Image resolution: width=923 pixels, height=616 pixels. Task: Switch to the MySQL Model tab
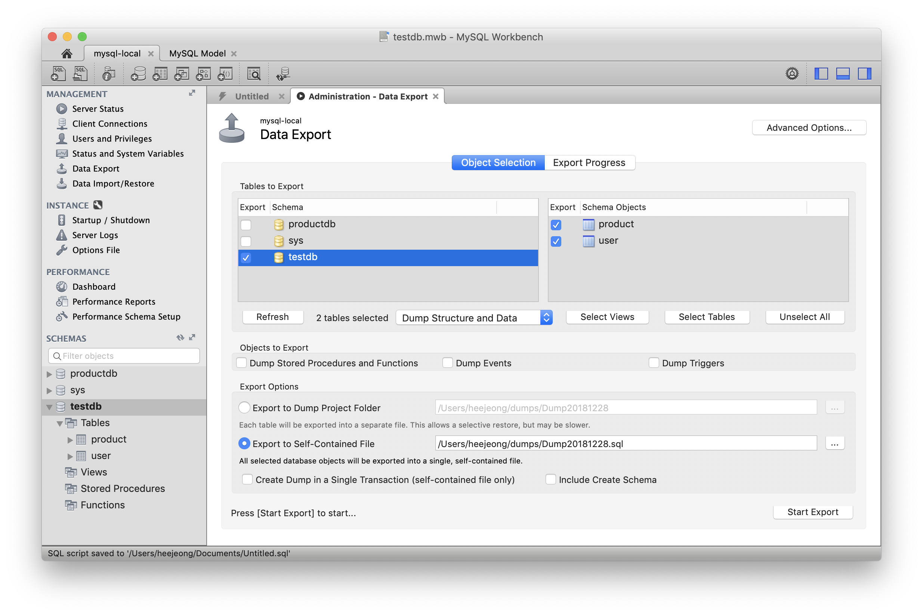pyautogui.click(x=197, y=53)
